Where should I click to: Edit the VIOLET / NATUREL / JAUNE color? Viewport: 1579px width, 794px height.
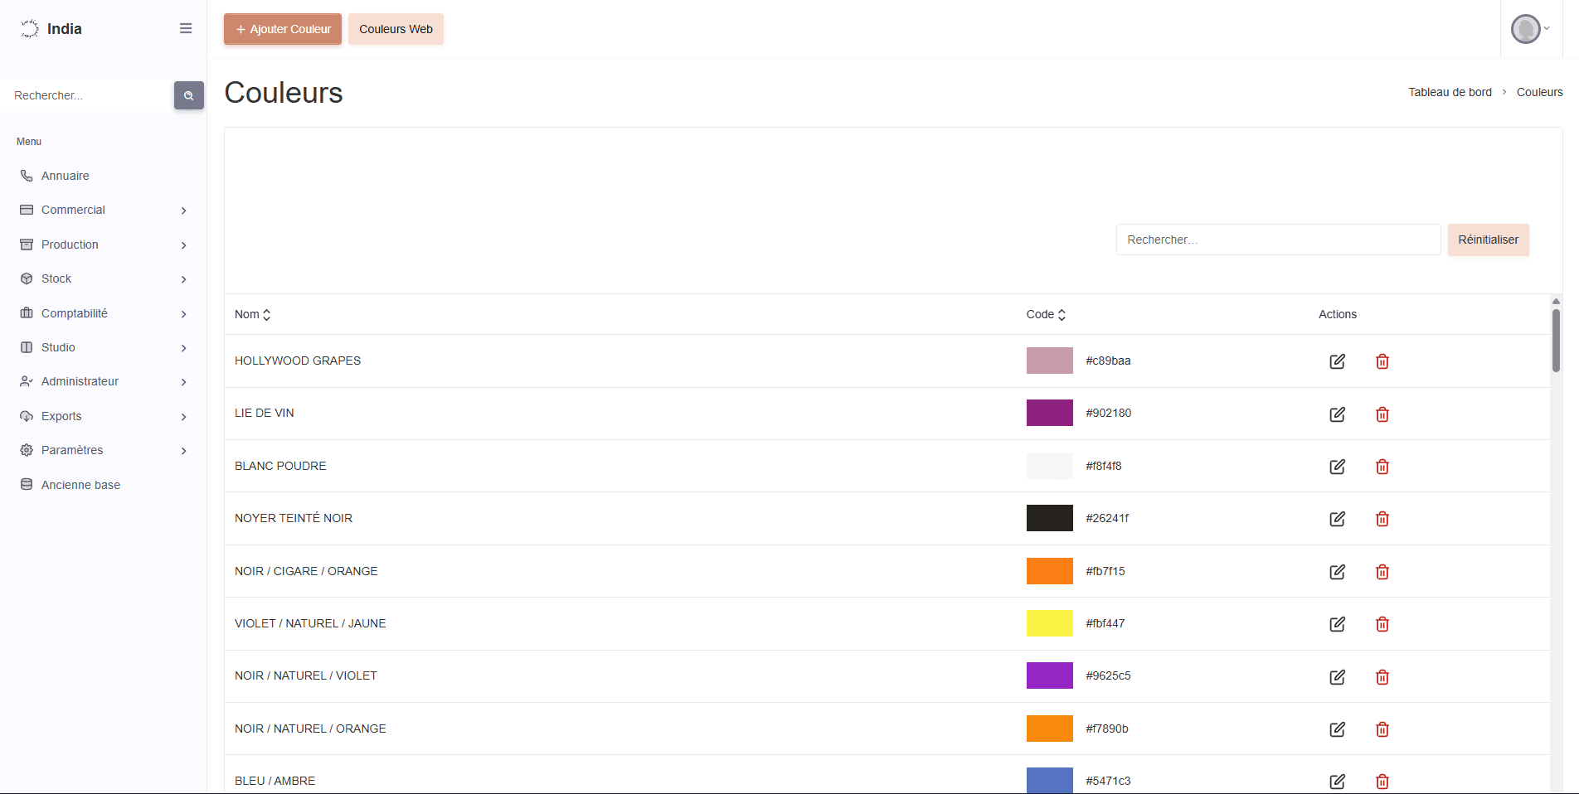pos(1337,624)
